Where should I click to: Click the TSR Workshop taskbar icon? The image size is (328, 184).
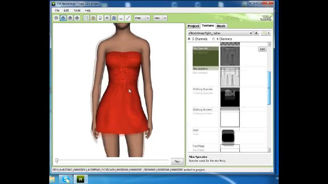point(80,179)
